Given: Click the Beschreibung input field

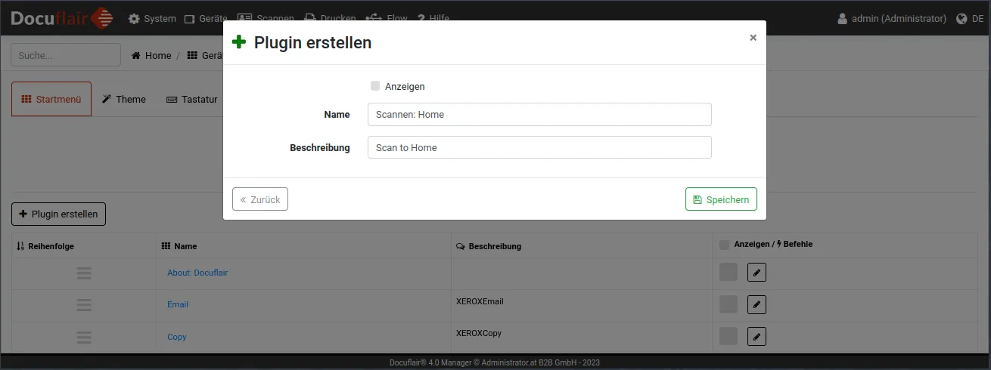Looking at the screenshot, I should pos(539,147).
